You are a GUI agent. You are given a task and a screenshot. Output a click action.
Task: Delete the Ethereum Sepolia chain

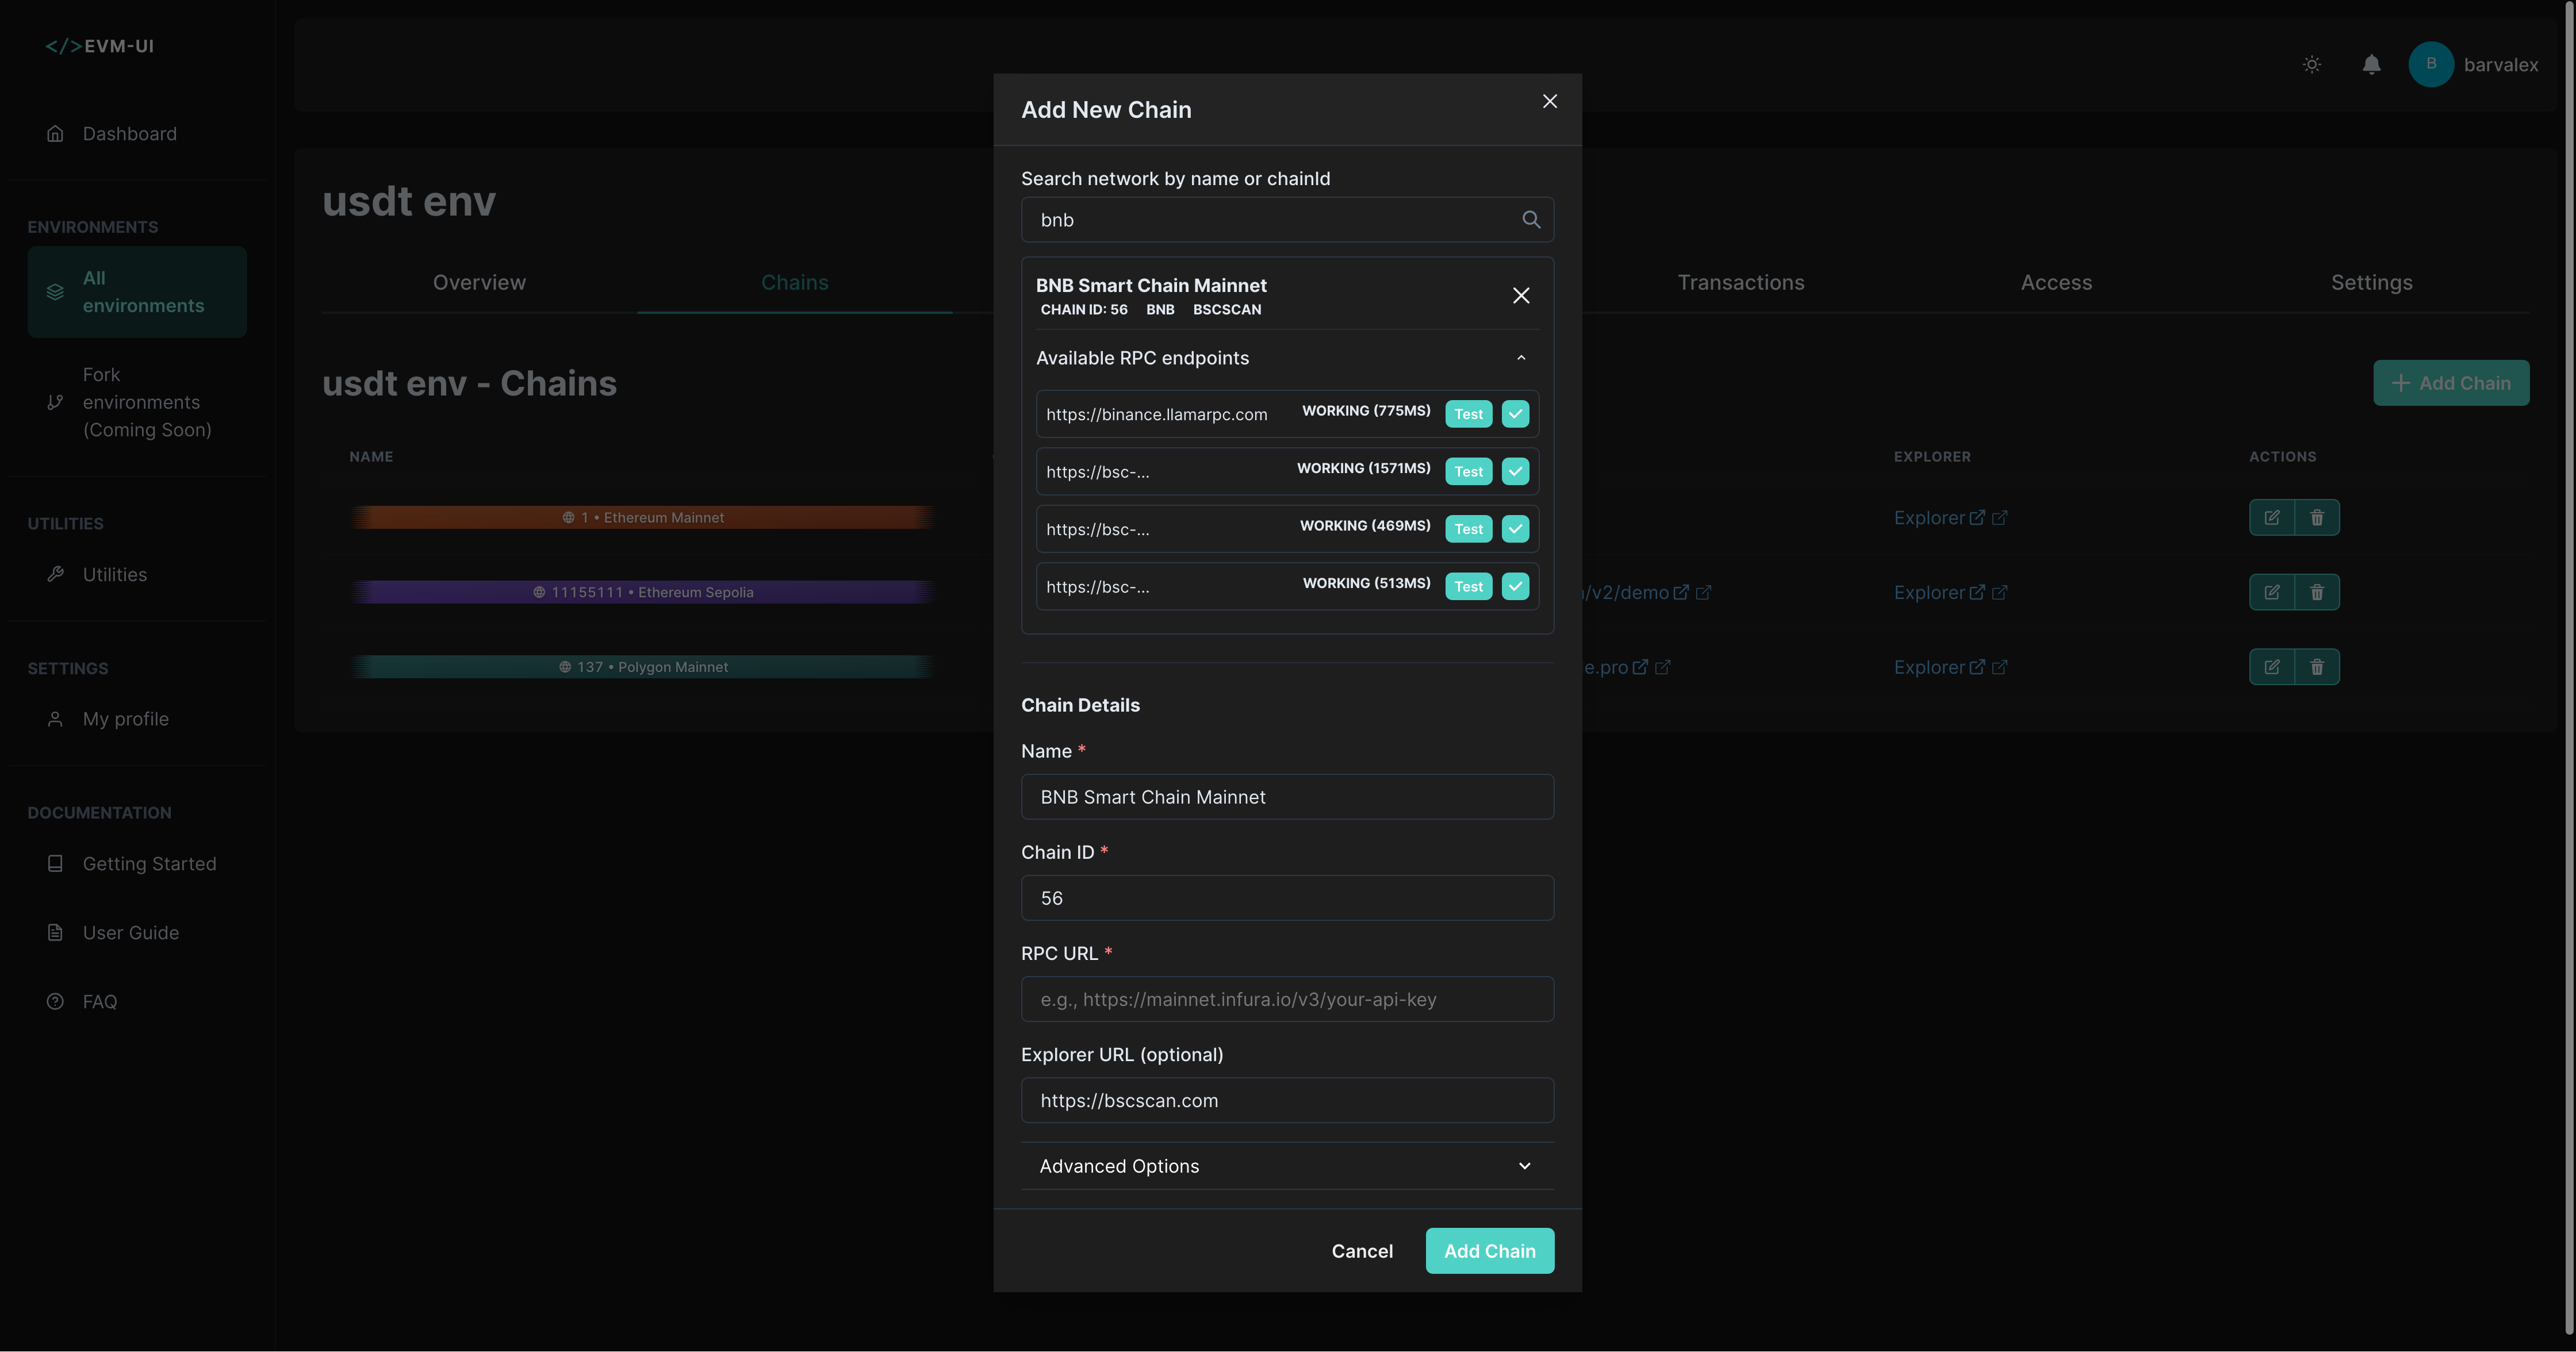[x=2316, y=592]
